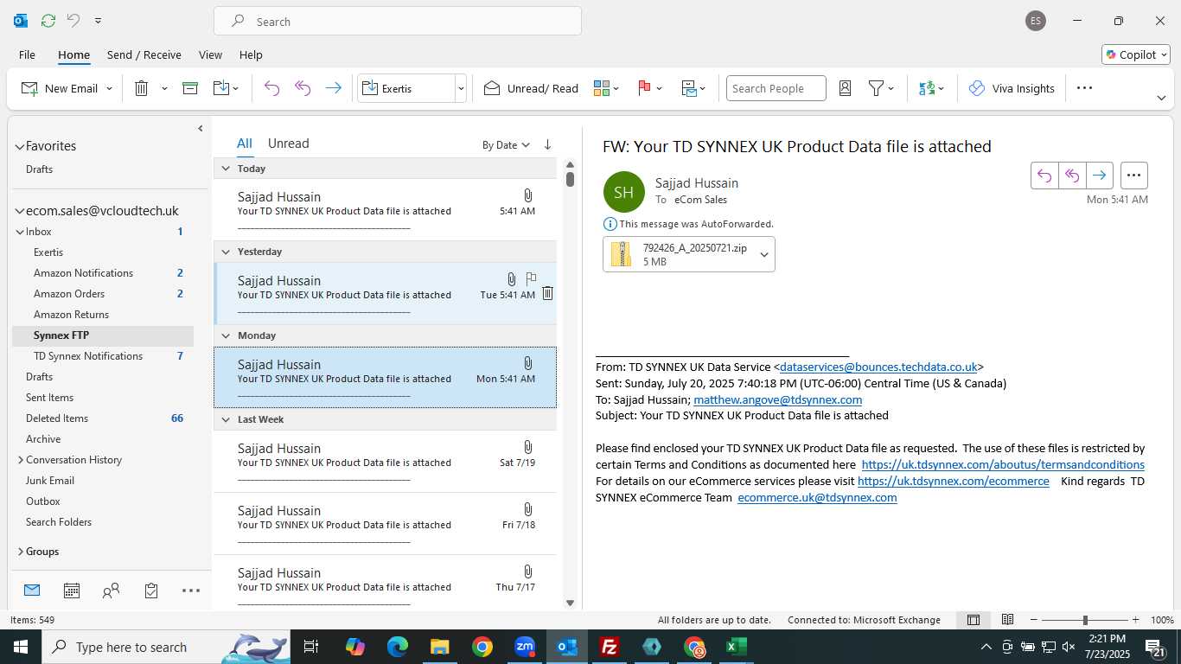Switch to Reading view in status bar
The width and height of the screenshot is (1181, 664).
(x=1007, y=620)
